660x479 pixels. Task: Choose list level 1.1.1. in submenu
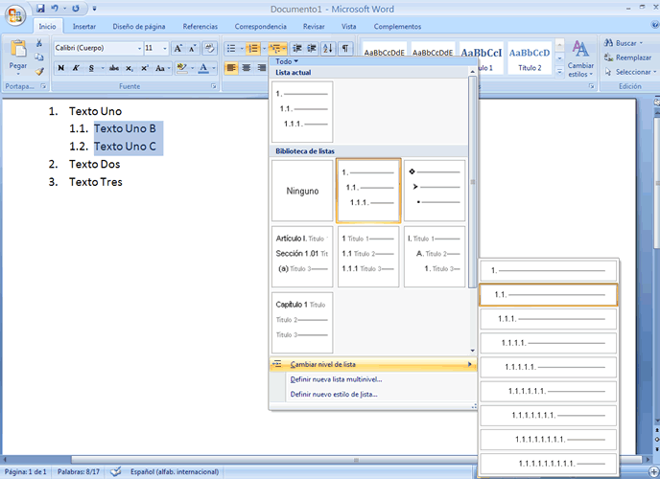click(548, 318)
